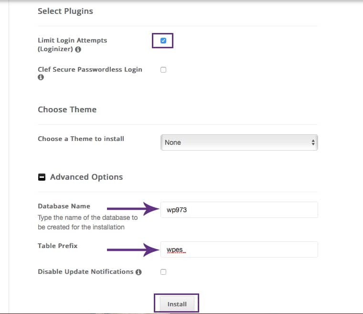Focus the Database Name field containing wp973
Viewport: 363px width, 314px height.
pos(239,210)
